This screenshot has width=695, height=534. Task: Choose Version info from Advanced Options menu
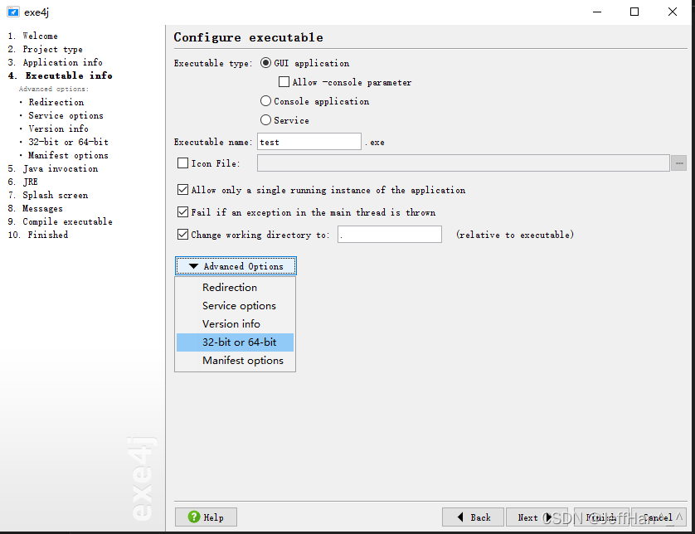(x=235, y=324)
